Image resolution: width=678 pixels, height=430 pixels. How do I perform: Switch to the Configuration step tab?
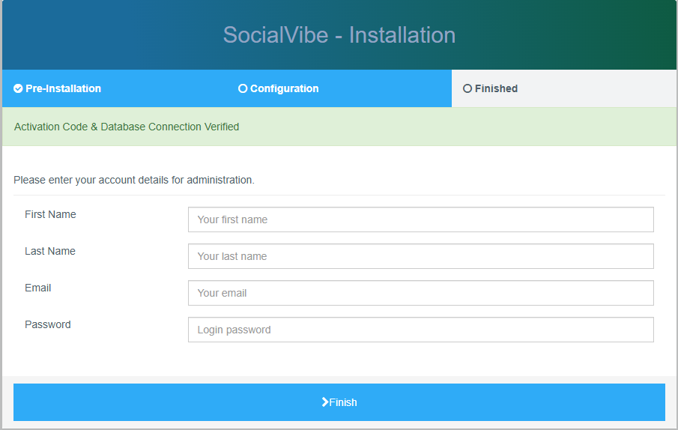coord(339,88)
